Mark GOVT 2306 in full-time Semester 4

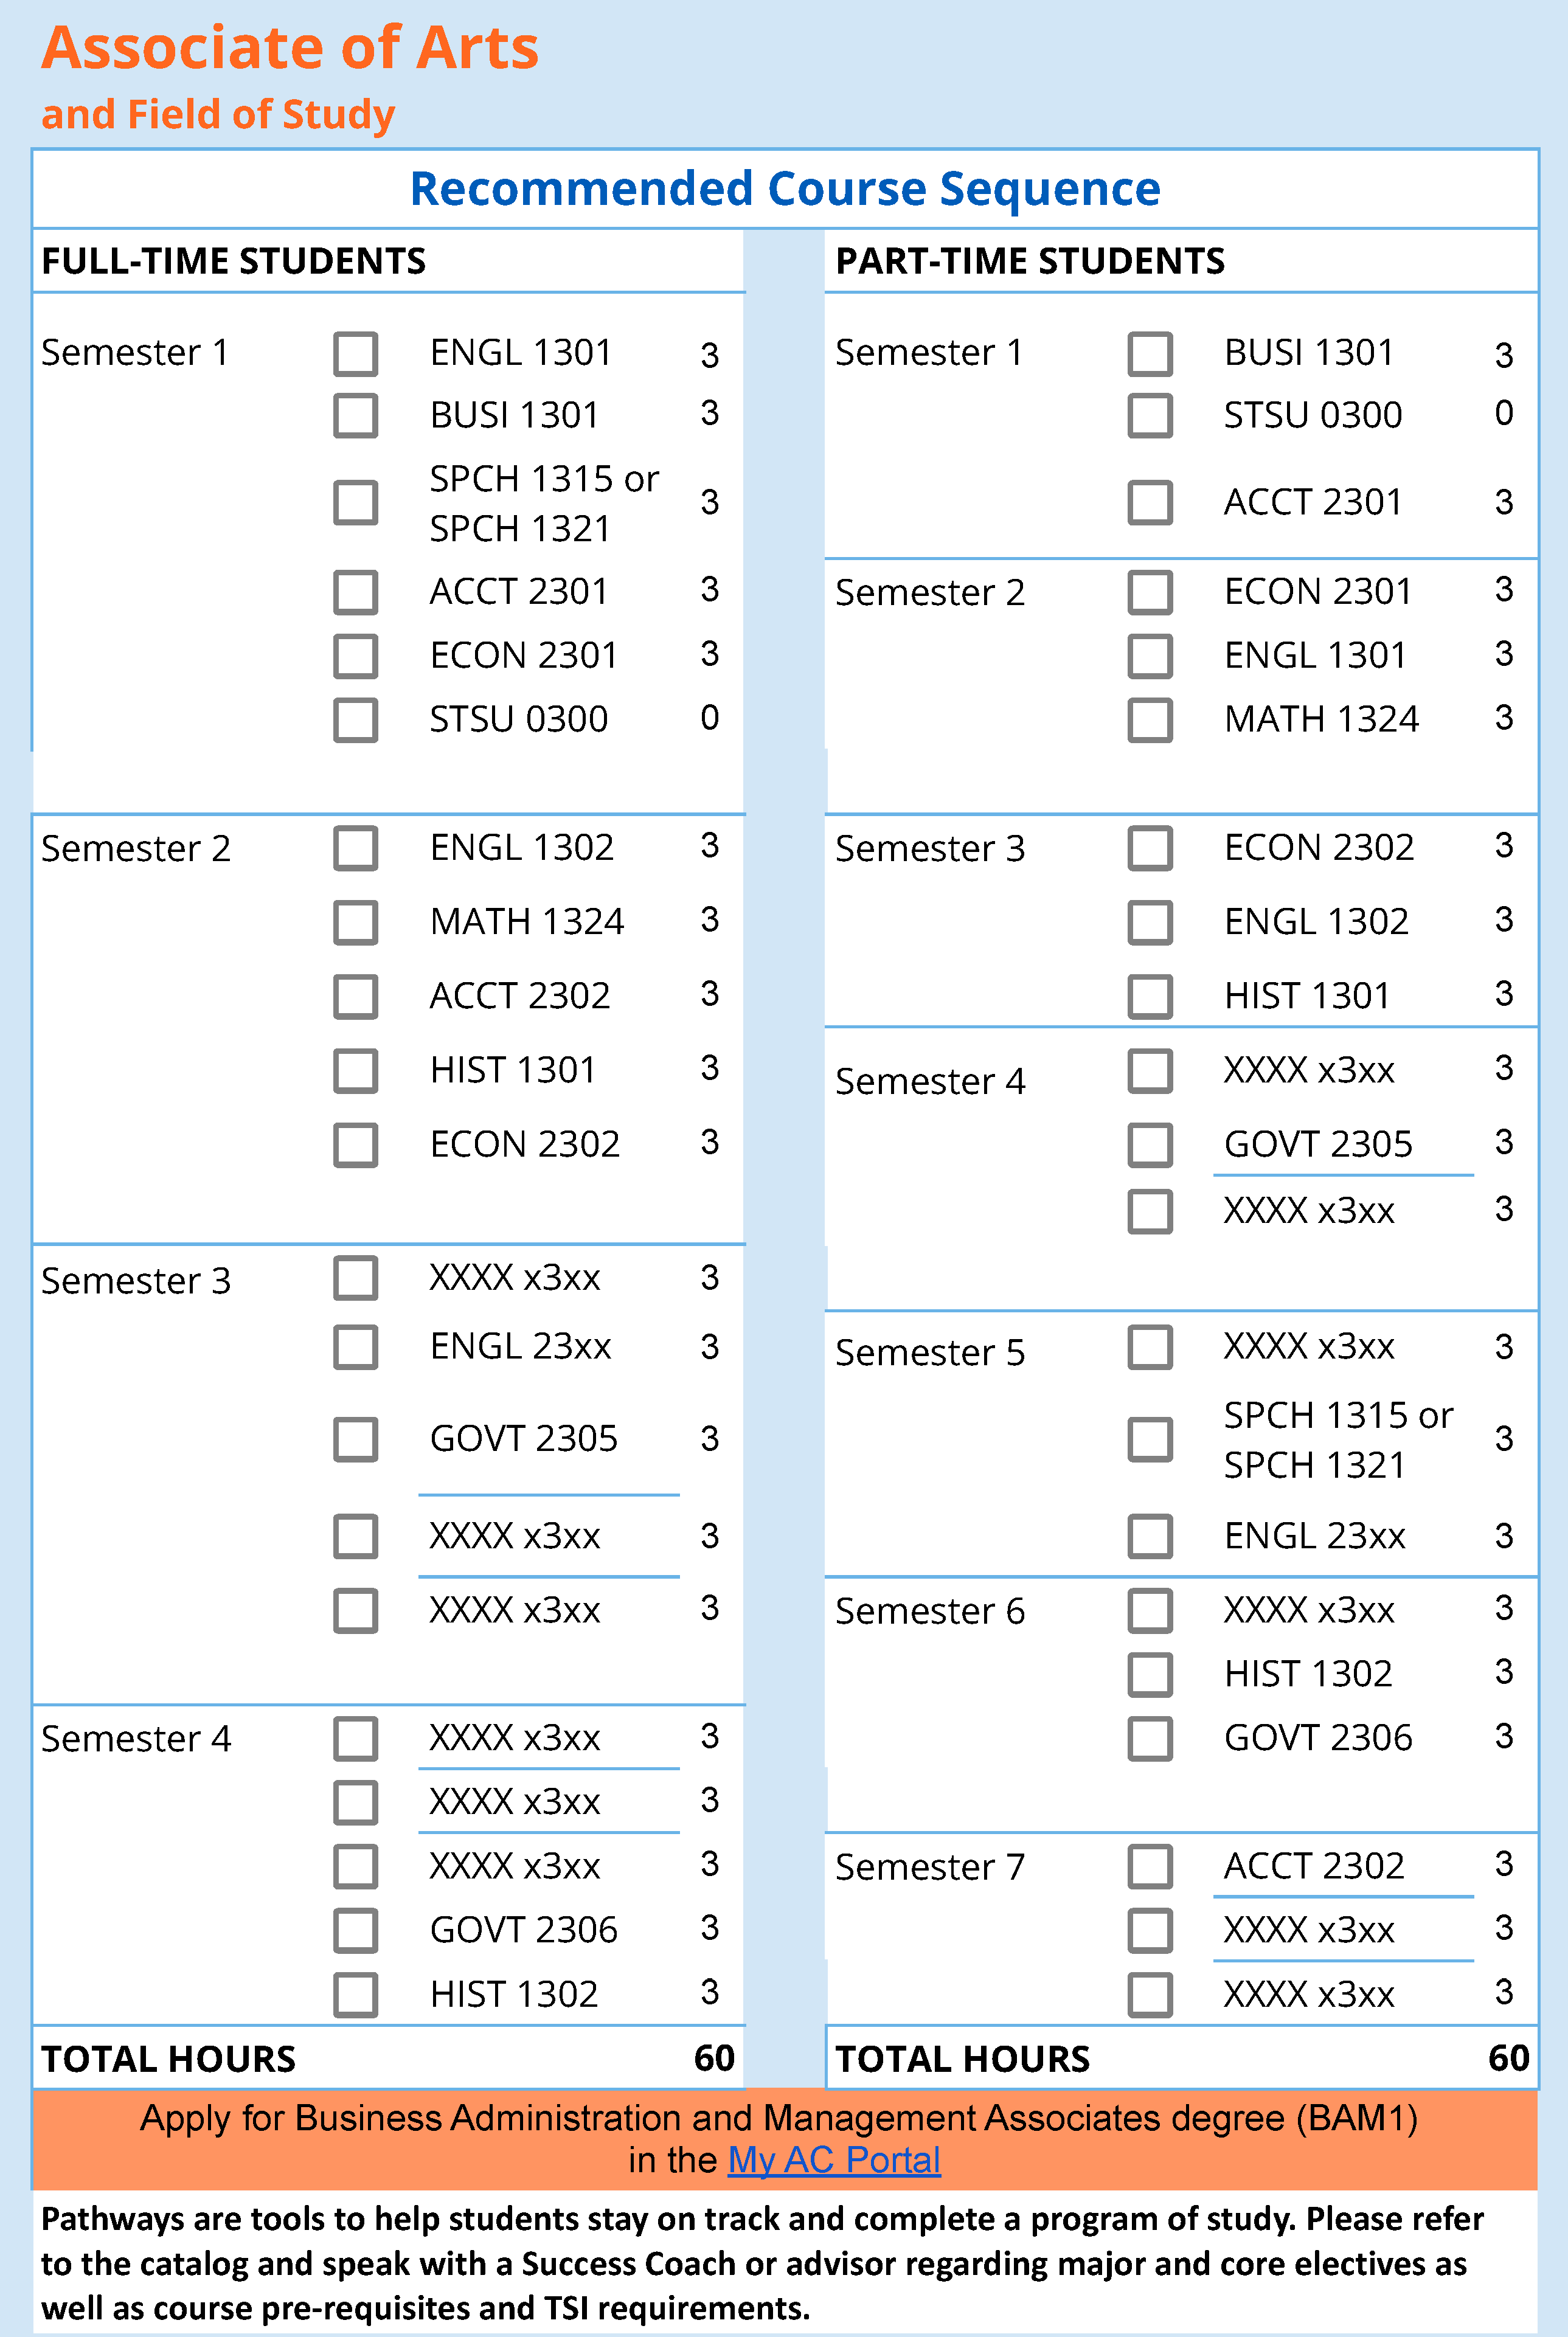tap(355, 1930)
